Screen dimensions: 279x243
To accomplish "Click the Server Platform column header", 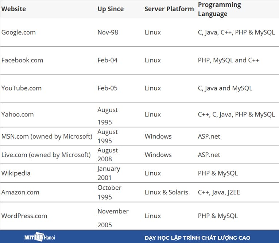I will coord(169,9).
